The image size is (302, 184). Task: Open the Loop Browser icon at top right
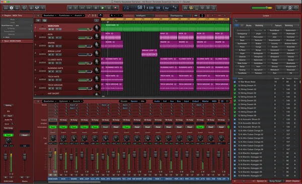coord(290,8)
